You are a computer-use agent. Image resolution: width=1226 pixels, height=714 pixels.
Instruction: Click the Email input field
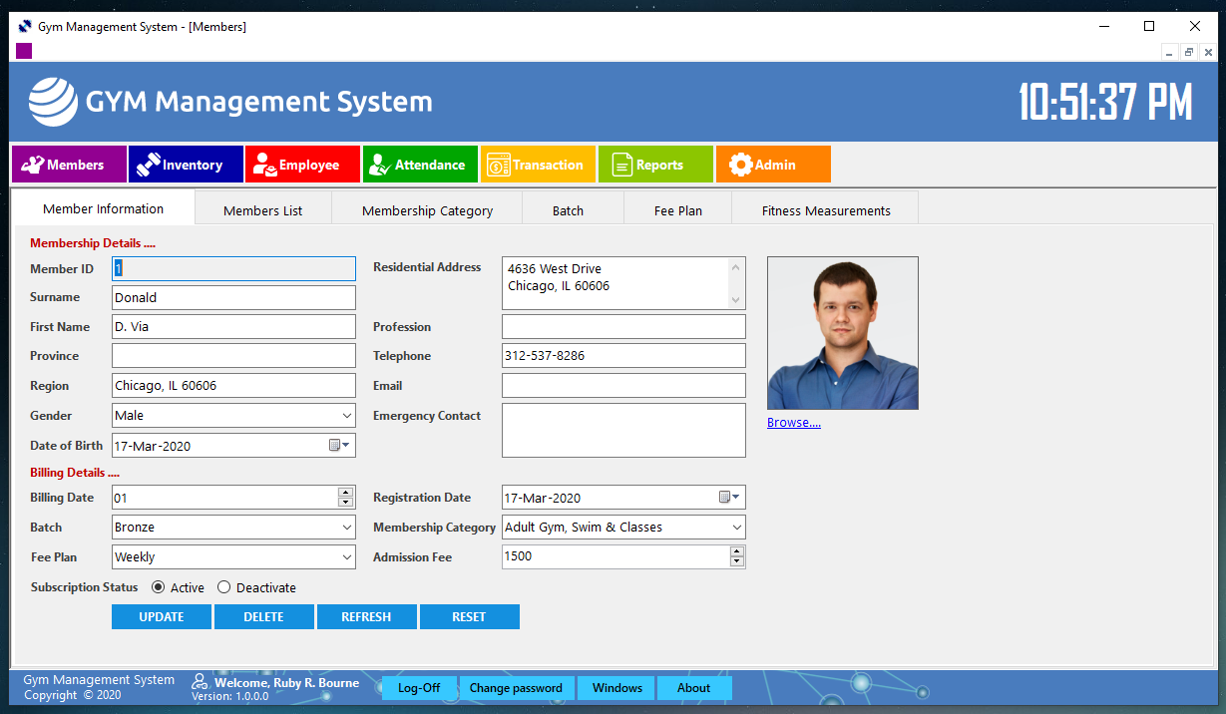[623, 386]
